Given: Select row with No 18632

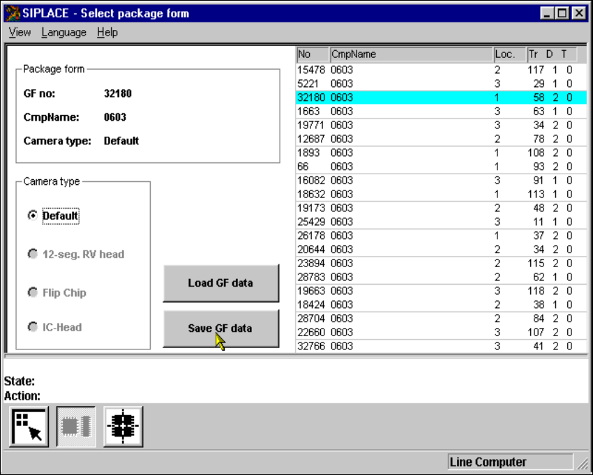Looking at the screenshot, I should [x=441, y=194].
